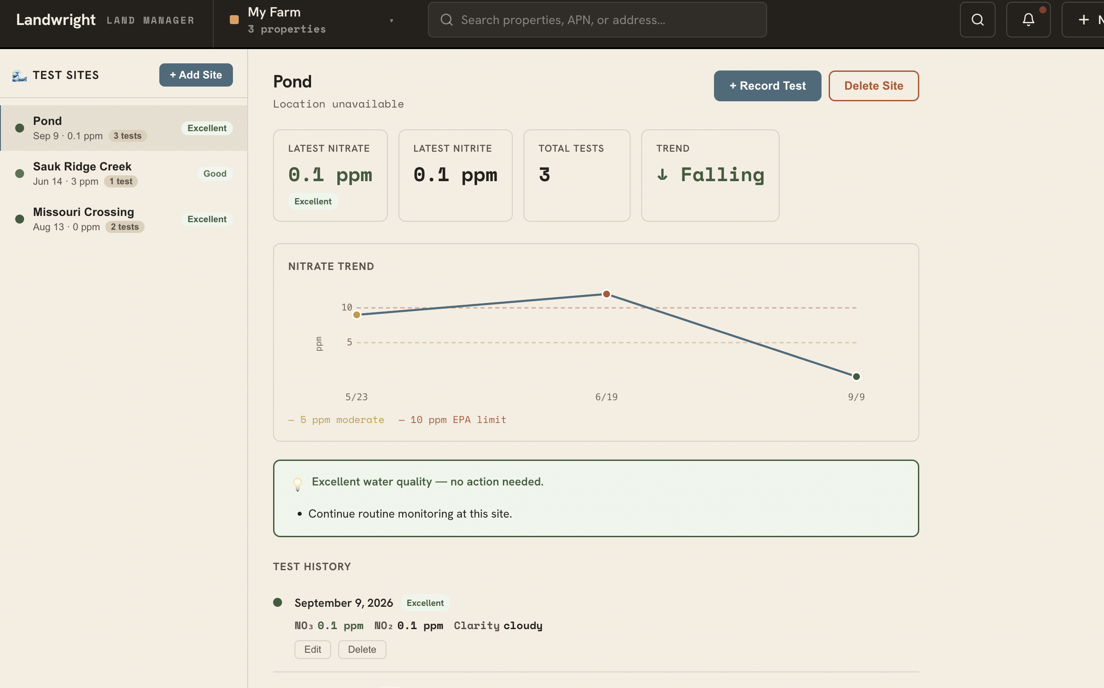The image size is (1104, 688).
Task: Click the 5 ppm moderate legend
Action: 336,419
